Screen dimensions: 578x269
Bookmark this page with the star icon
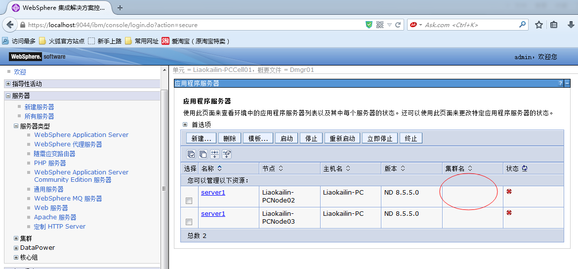(539, 25)
